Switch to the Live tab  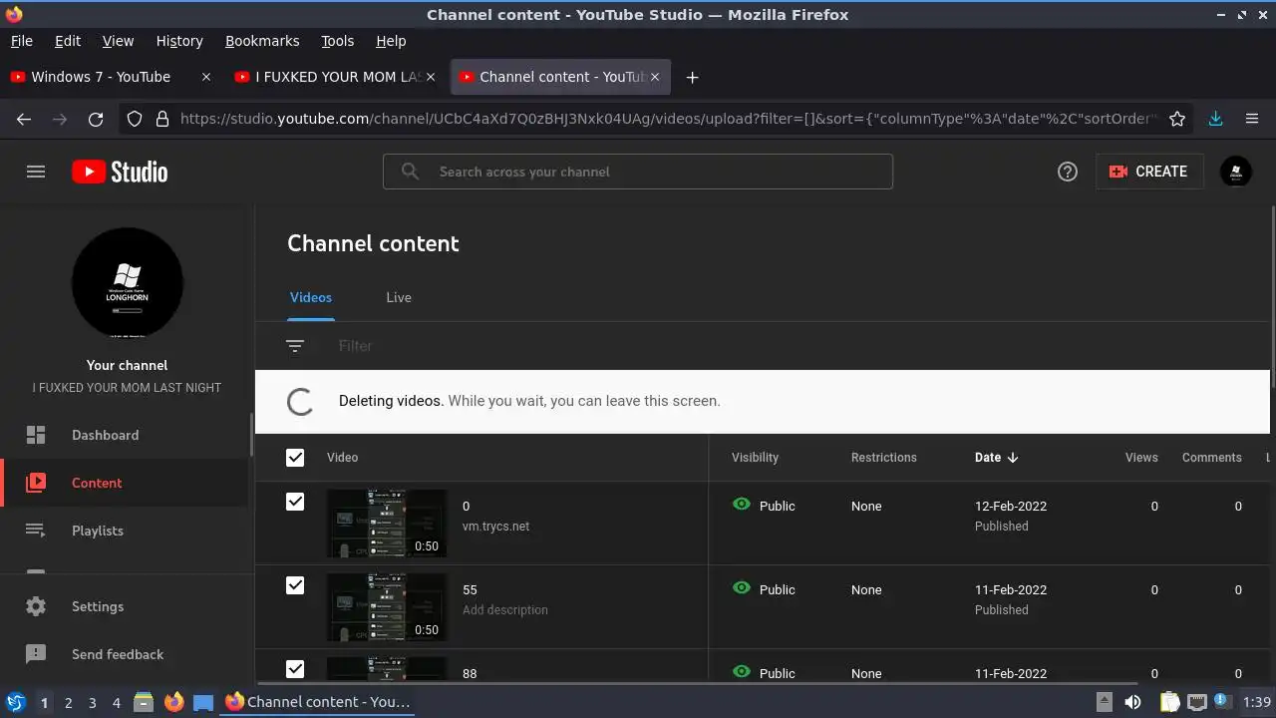tap(399, 297)
